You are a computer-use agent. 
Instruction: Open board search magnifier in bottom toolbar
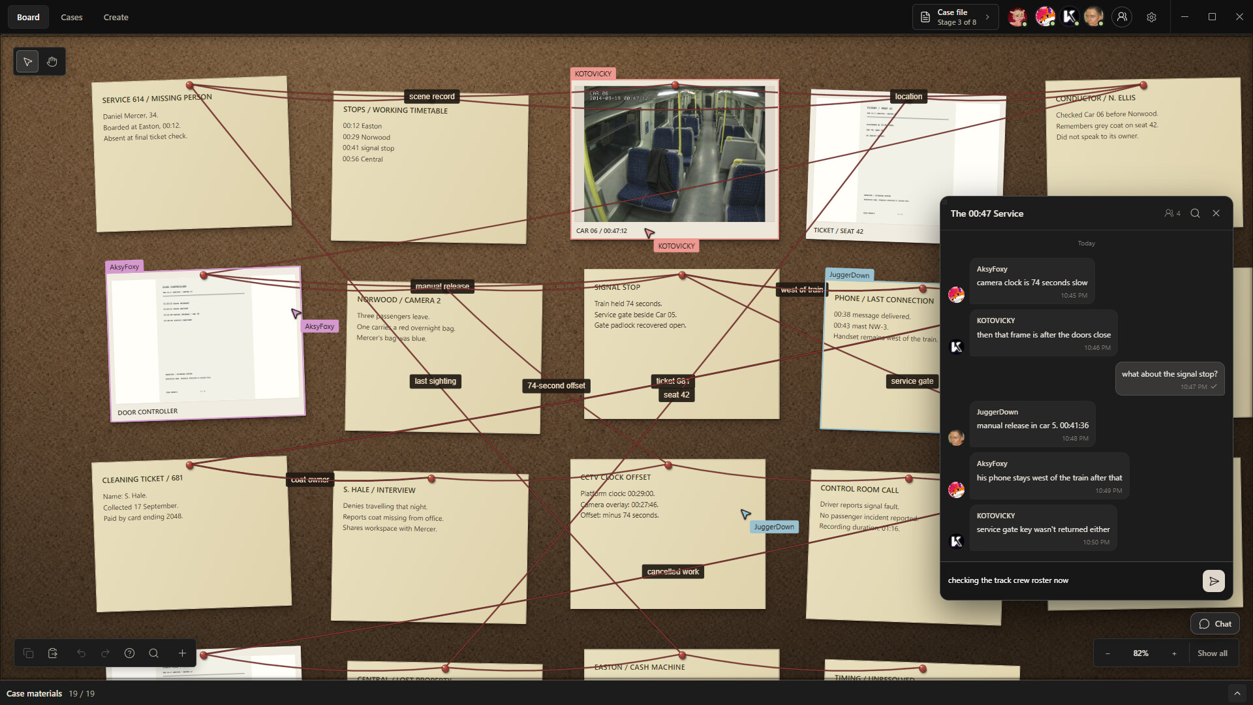coord(153,653)
